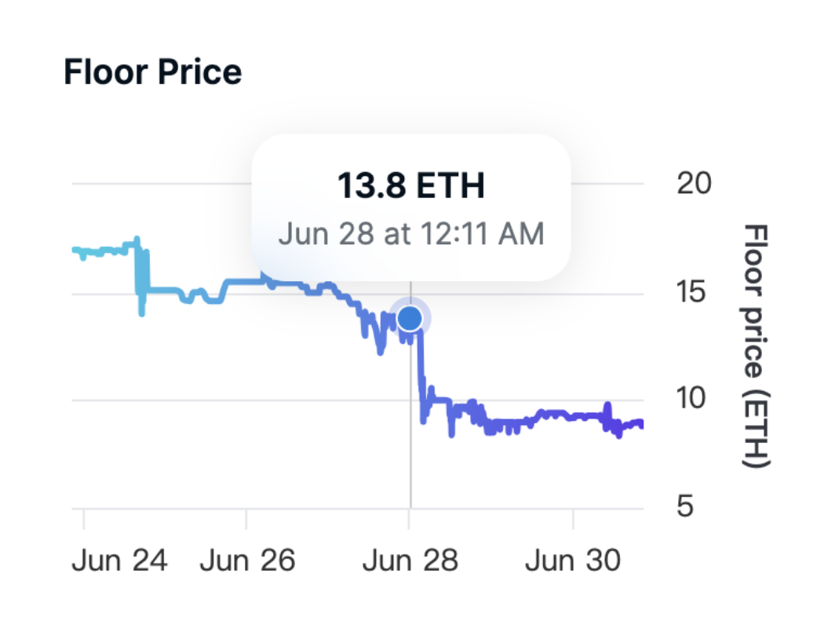Click the 13.8 ETH tooltip value

point(410,186)
